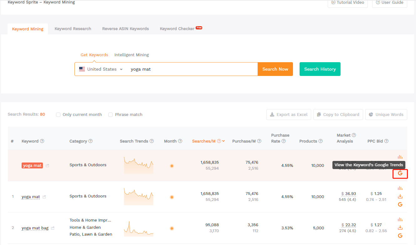The image size is (416, 245).
Task: Open the United States country dropdown
Action: [x=101, y=69]
